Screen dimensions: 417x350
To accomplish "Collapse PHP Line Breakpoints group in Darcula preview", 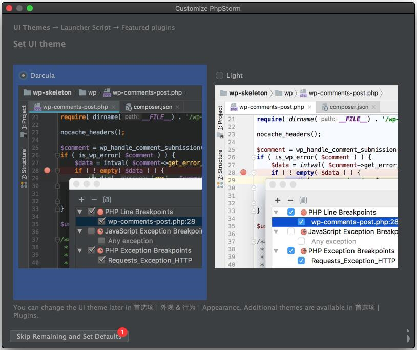I will (x=79, y=212).
